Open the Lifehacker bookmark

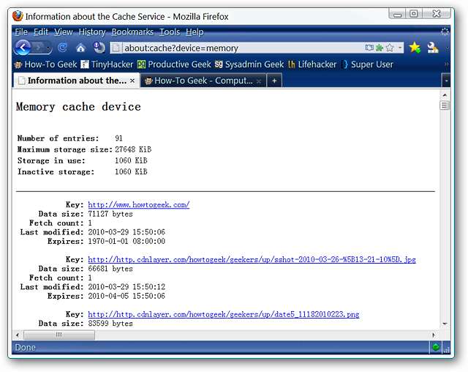click(x=312, y=64)
